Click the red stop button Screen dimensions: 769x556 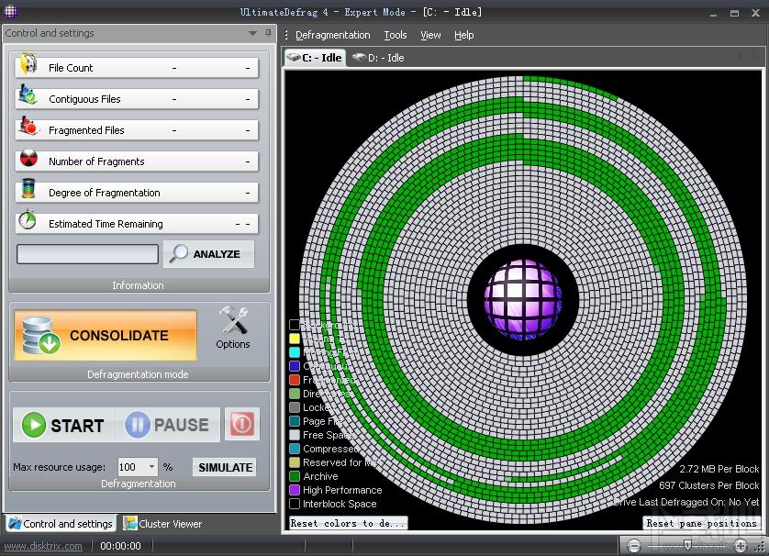241,424
